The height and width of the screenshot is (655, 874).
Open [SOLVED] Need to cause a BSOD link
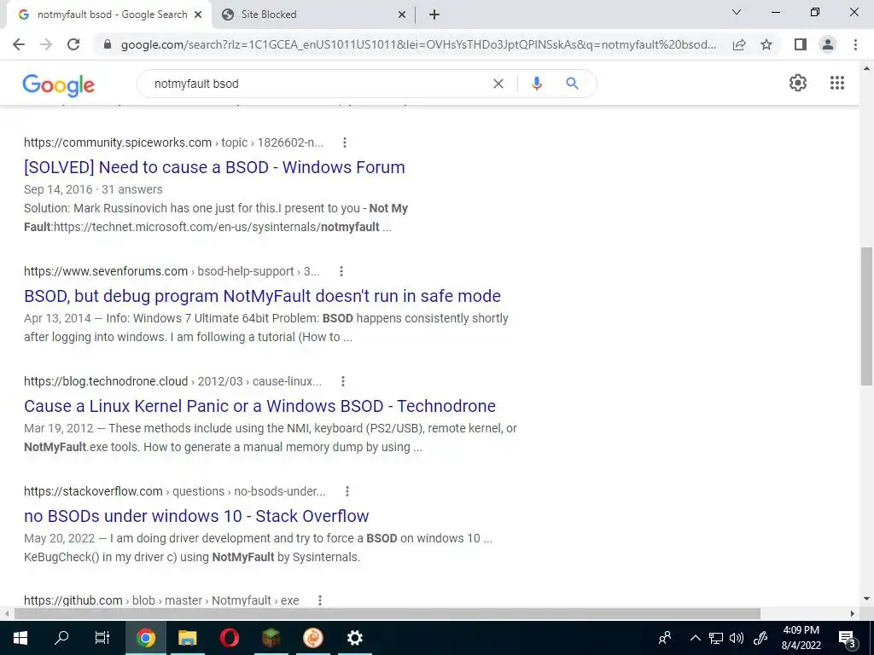(214, 167)
